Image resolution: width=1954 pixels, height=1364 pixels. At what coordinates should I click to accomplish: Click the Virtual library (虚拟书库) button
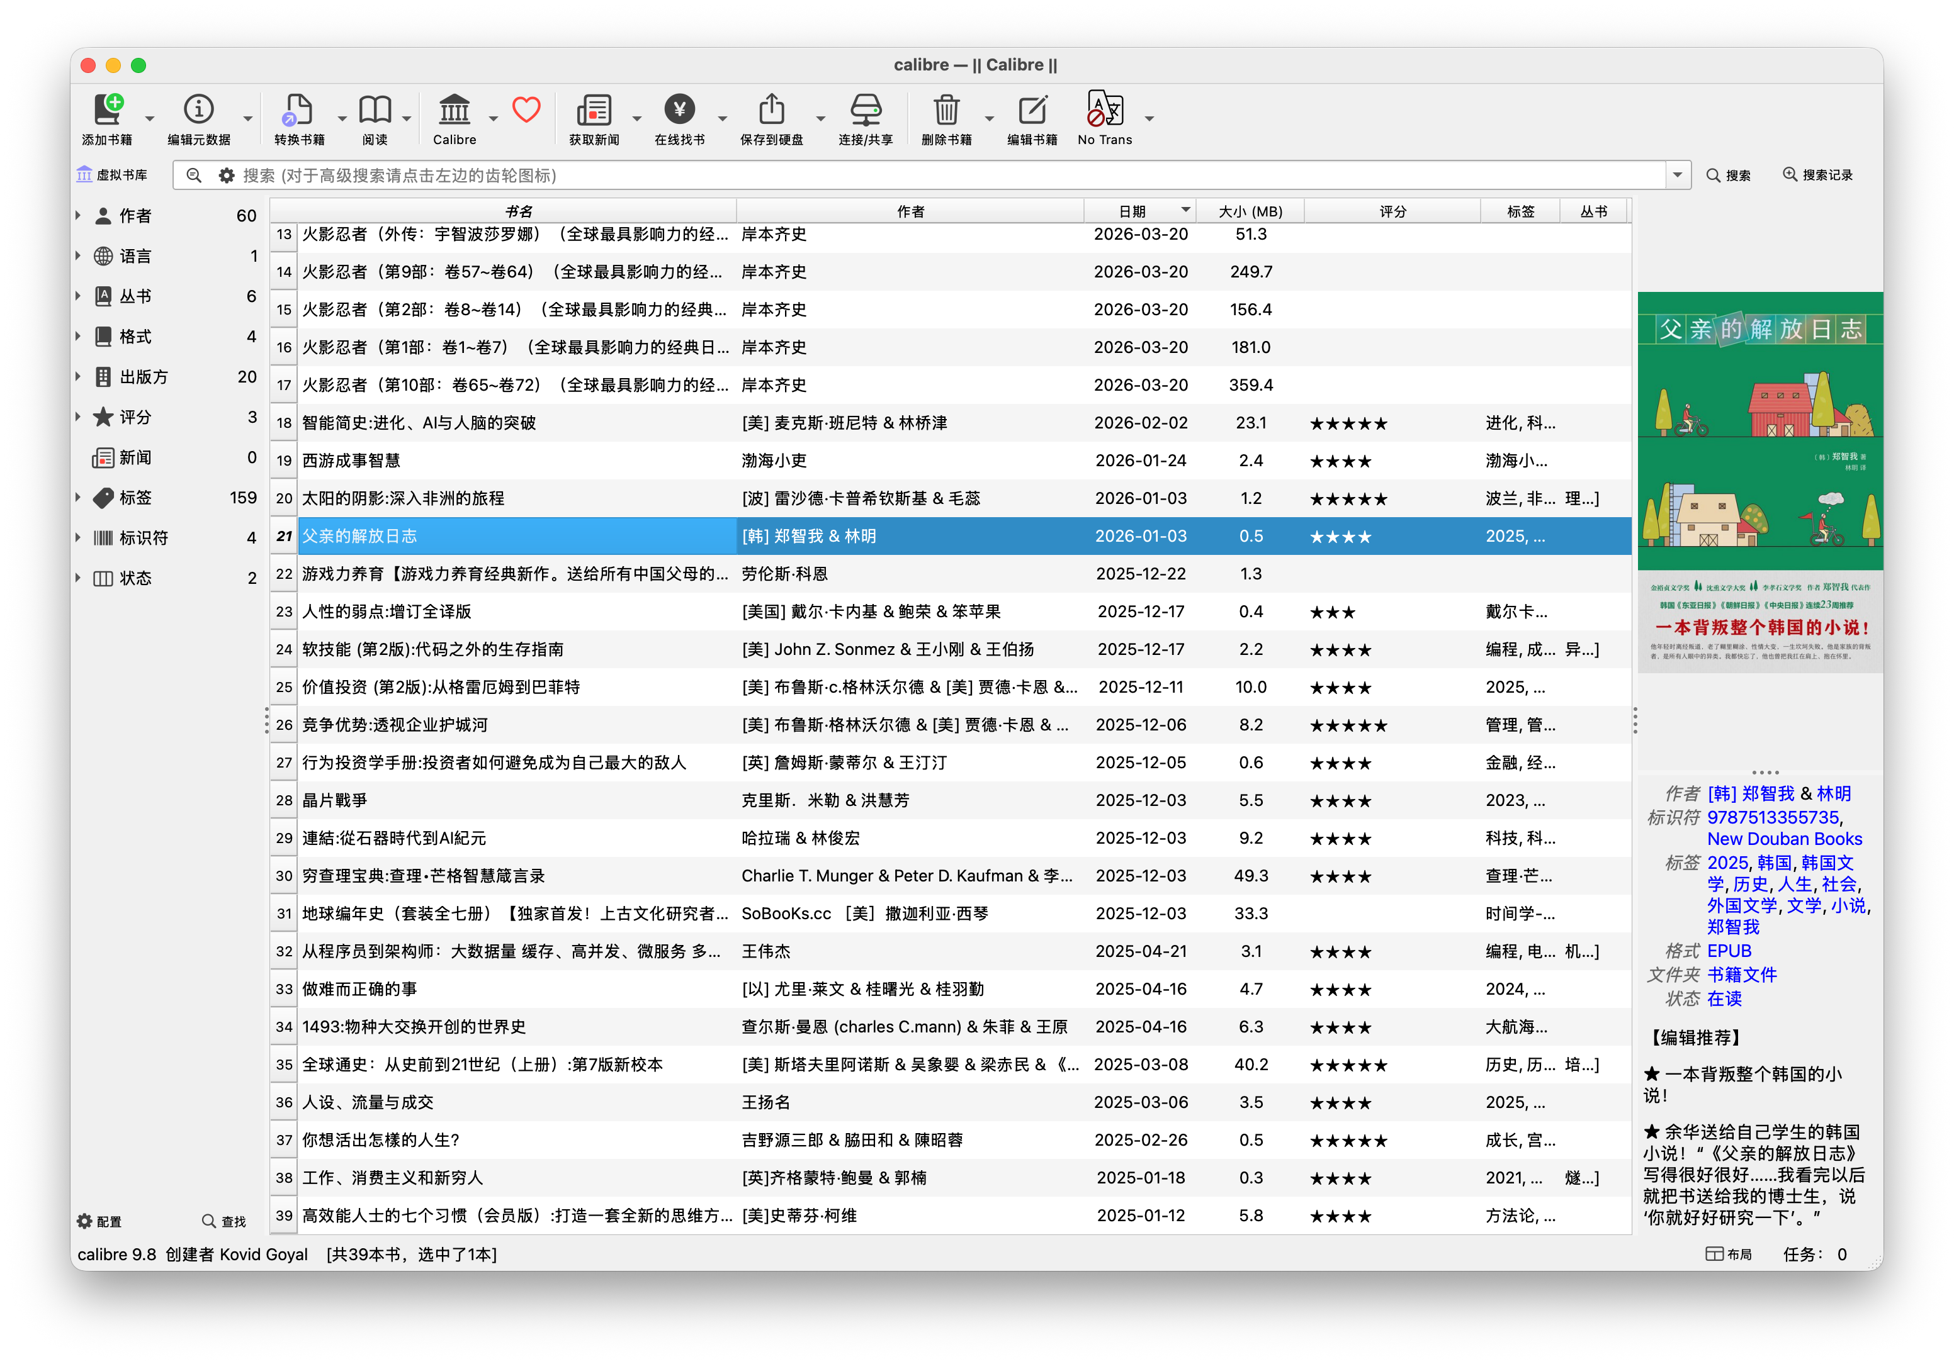(x=111, y=175)
